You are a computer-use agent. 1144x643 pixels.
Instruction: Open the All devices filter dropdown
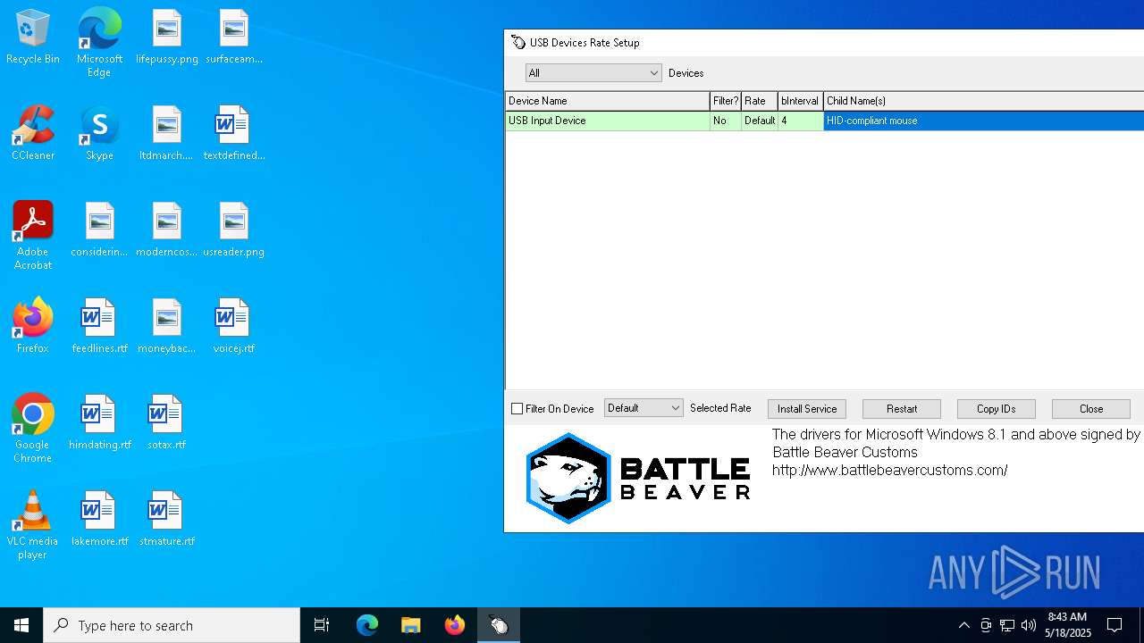(x=593, y=73)
